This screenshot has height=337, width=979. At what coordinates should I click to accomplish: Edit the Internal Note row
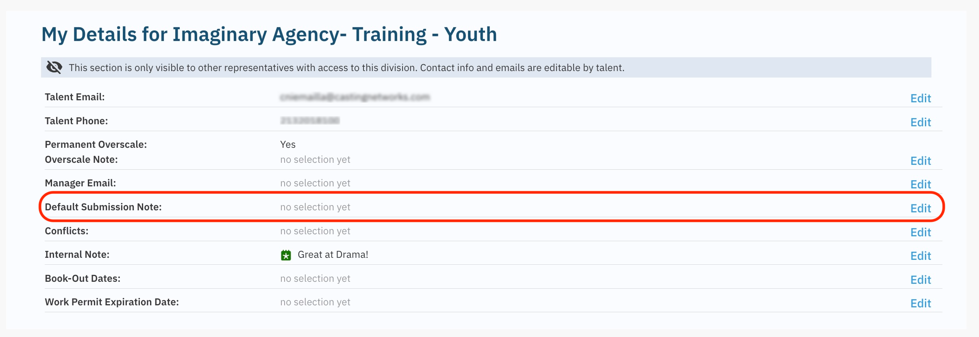click(x=920, y=256)
